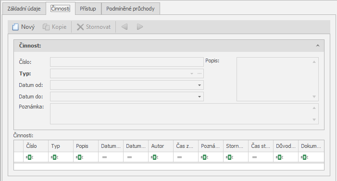
Task: Open the Typ dropdown arrow
Action: (192, 73)
